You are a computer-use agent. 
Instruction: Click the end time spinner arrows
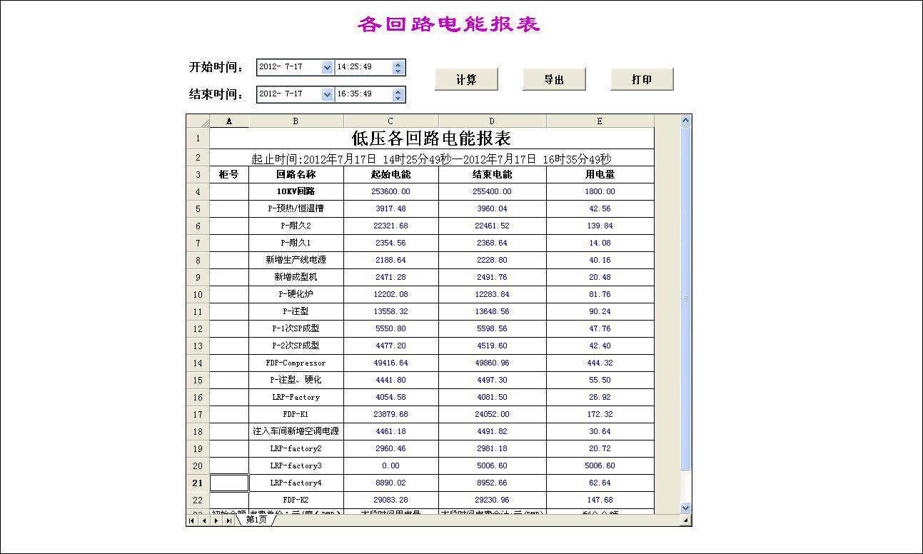click(x=398, y=94)
